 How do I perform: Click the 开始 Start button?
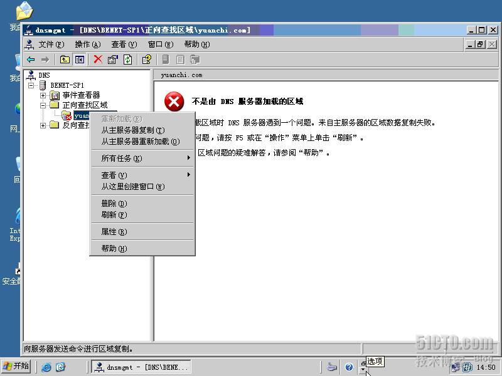tap(16, 366)
